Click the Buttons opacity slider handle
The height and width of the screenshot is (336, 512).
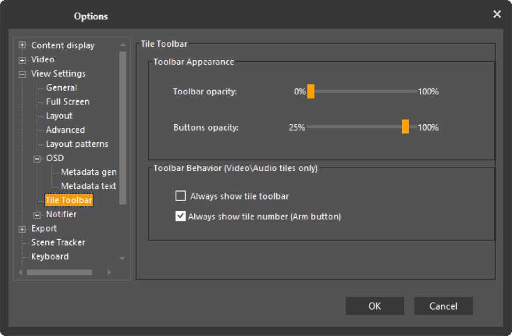click(406, 127)
